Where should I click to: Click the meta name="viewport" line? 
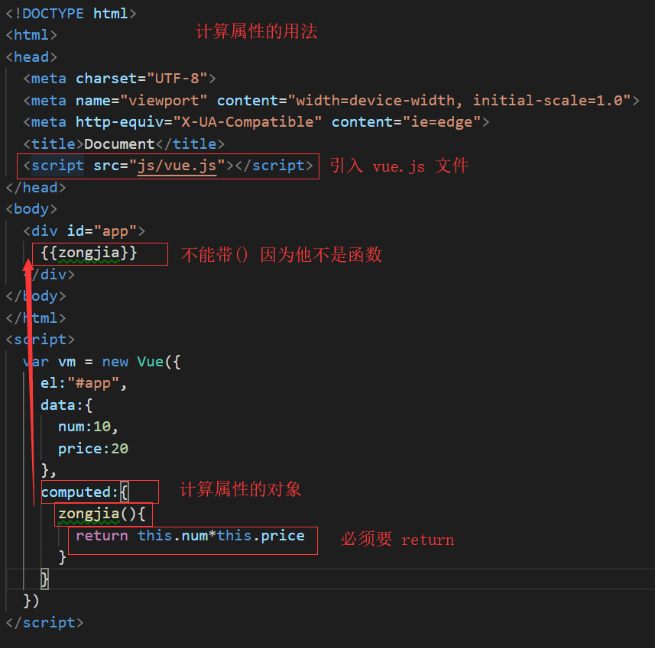pos(331,100)
